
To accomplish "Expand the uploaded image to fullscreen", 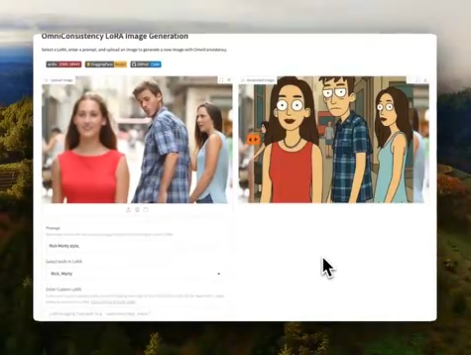I will (221, 80).
